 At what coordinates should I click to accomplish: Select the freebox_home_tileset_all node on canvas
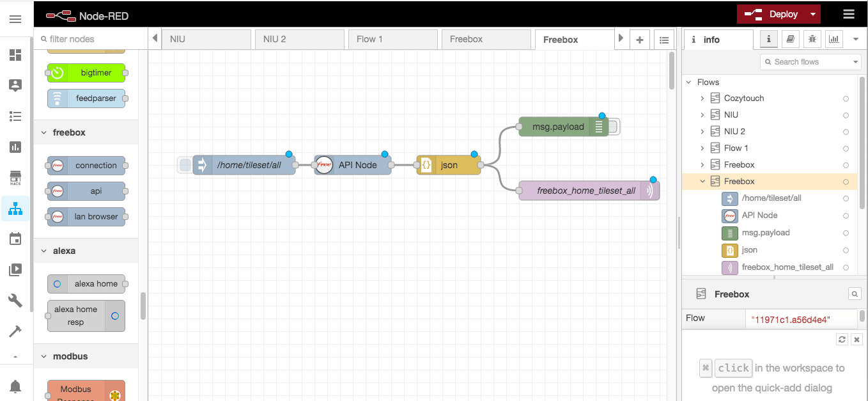[x=589, y=191]
